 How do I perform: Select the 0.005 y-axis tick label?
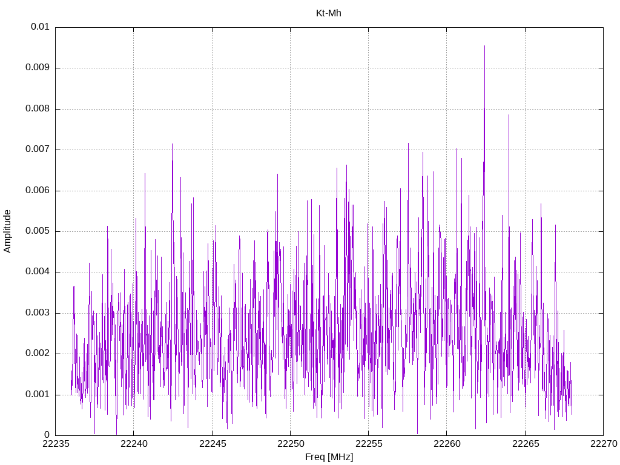[x=37, y=231]
